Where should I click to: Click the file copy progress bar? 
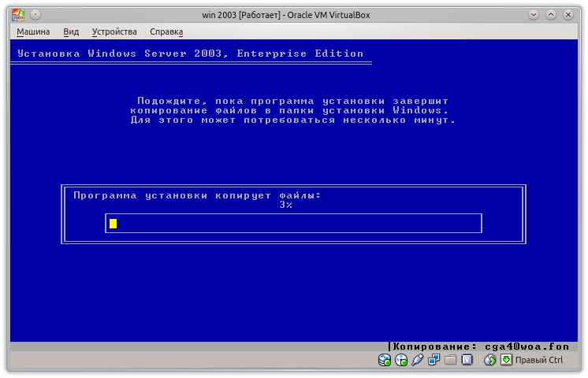[x=293, y=224]
